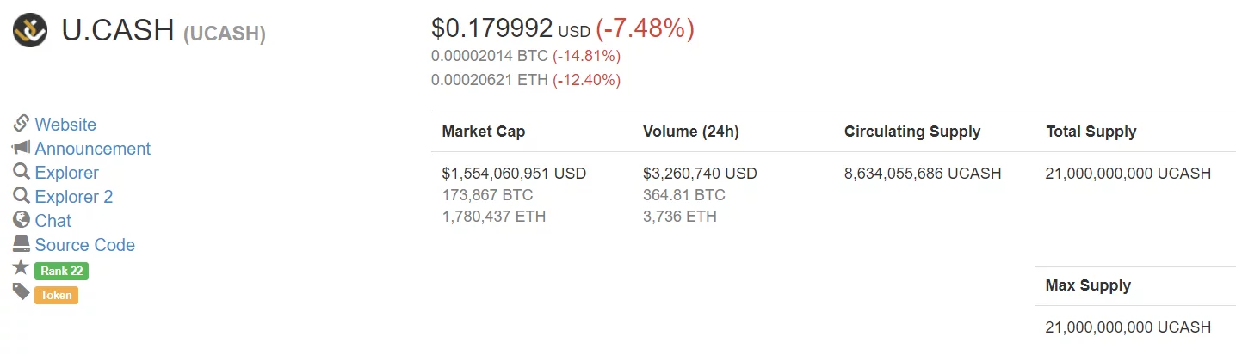1242x361 pixels.
Task: Click the tag icon beside Token
Action: [x=22, y=292]
